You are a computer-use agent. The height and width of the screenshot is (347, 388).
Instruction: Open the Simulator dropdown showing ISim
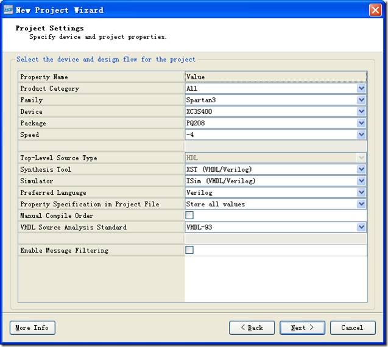[x=361, y=181]
